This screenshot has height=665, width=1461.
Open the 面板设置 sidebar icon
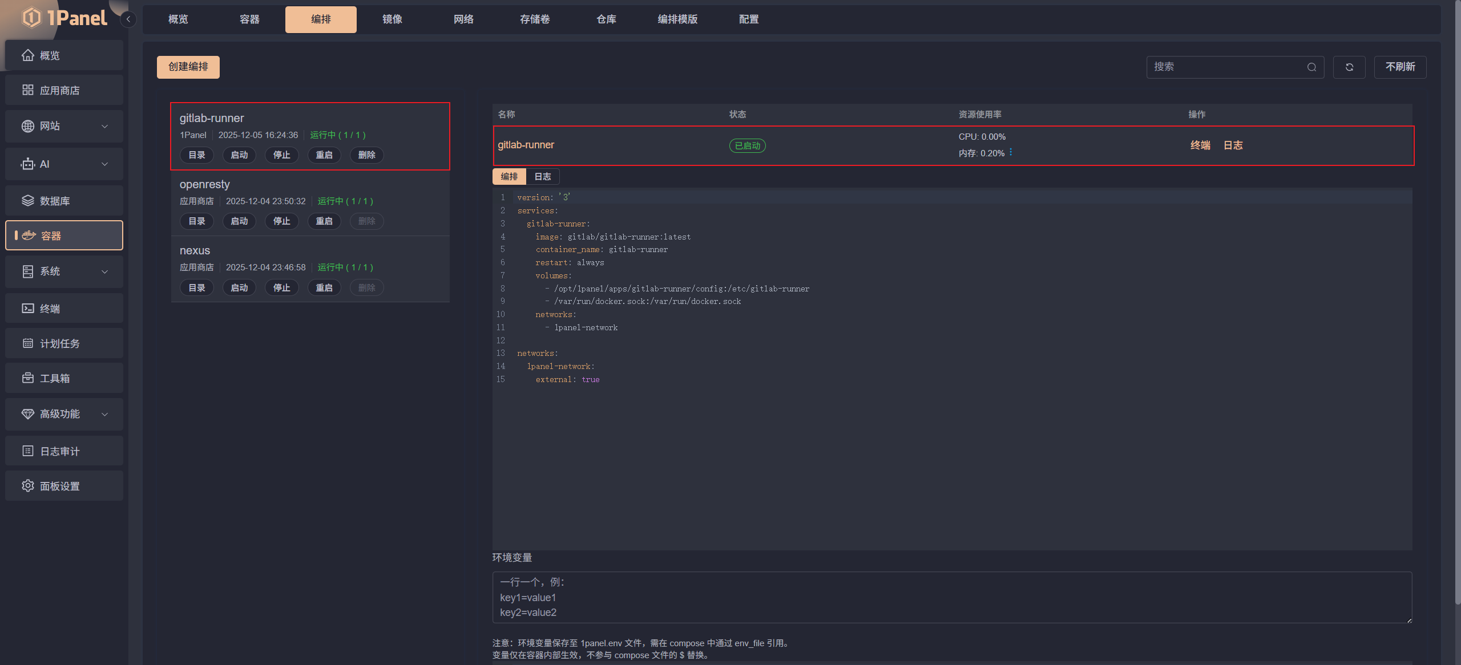(x=29, y=485)
